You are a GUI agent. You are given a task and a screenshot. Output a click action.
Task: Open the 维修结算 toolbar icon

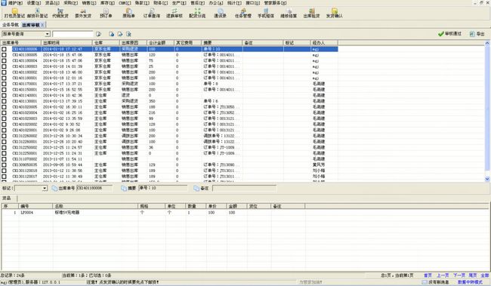tap(289, 13)
